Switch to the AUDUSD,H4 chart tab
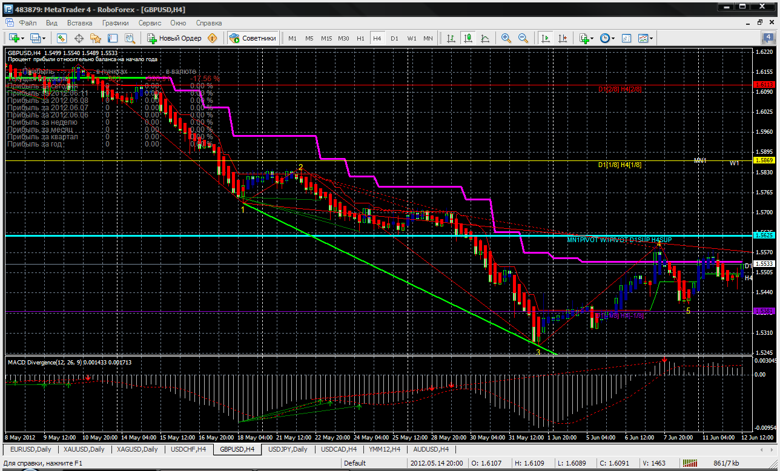Viewport: 780px width, 471px height. pyautogui.click(x=431, y=449)
